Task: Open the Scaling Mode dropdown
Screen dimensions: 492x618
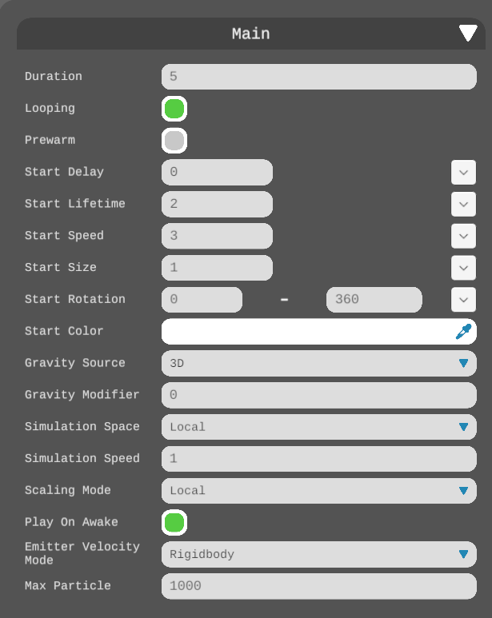Action: pyautogui.click(x=318, y=491)
